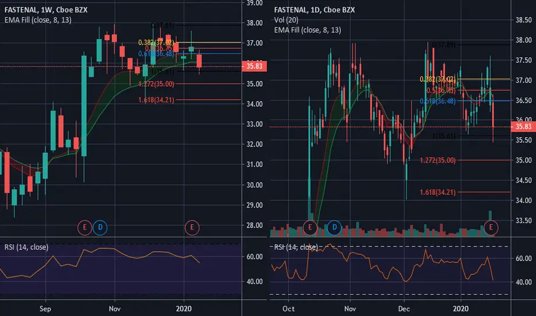Click the 33.50 price on daily price axis
Screen dimensions: 536x316
[x=523, y=221]
